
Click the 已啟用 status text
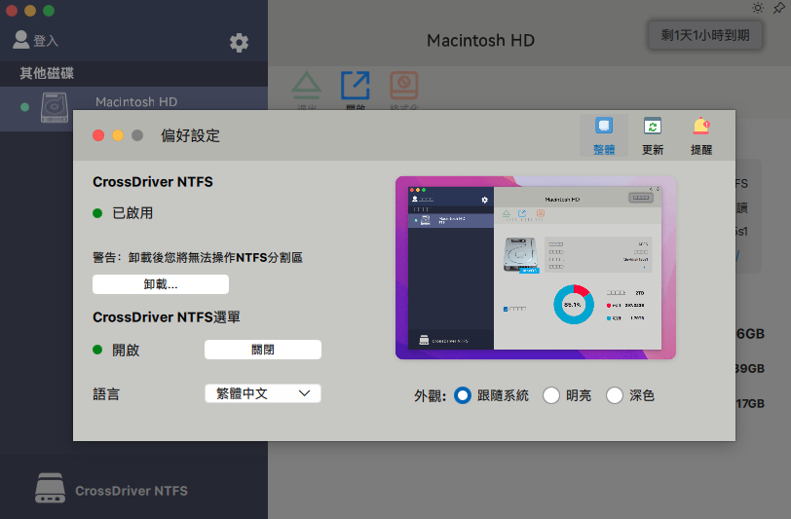(132, 213)
